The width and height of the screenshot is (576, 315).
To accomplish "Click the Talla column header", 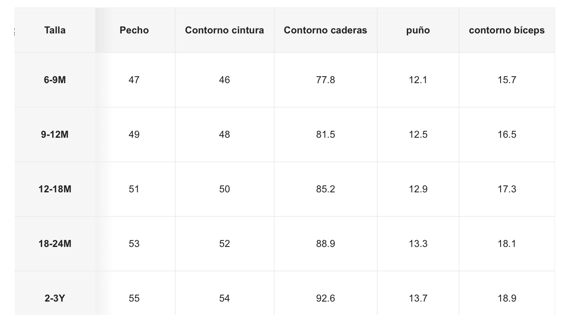I will pos(55,30).
